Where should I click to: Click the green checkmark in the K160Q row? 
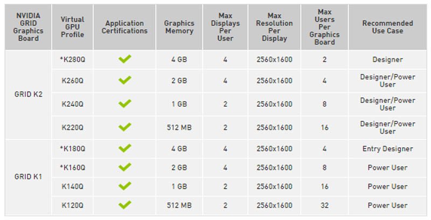125,167
